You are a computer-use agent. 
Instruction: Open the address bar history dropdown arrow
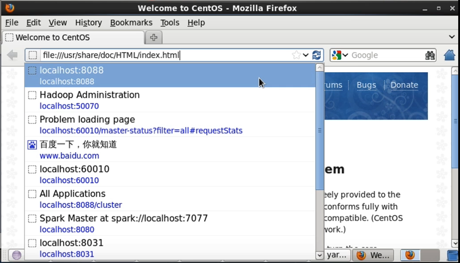click(305, 55)
